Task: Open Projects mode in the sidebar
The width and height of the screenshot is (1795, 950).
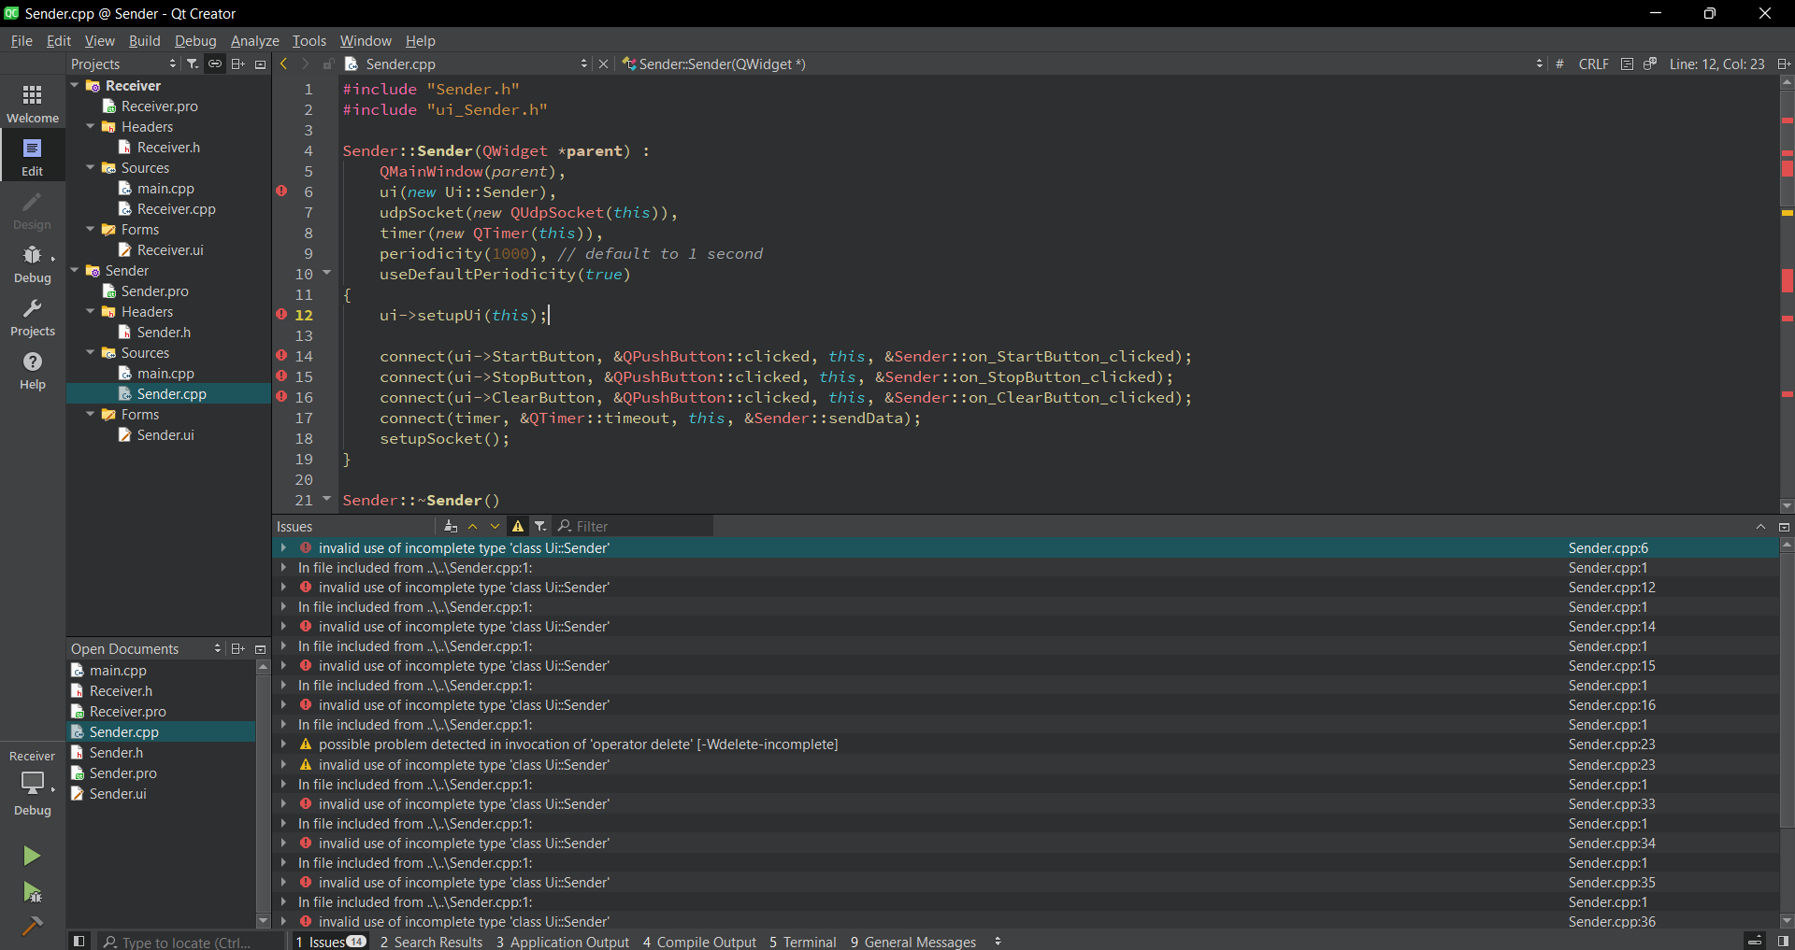Action: click(33, 317)
